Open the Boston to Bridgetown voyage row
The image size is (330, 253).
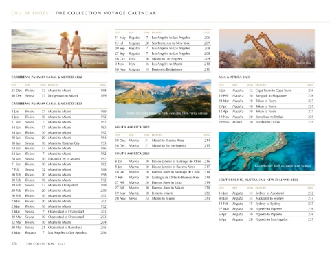pyautogui.click(x=163, y=69)
